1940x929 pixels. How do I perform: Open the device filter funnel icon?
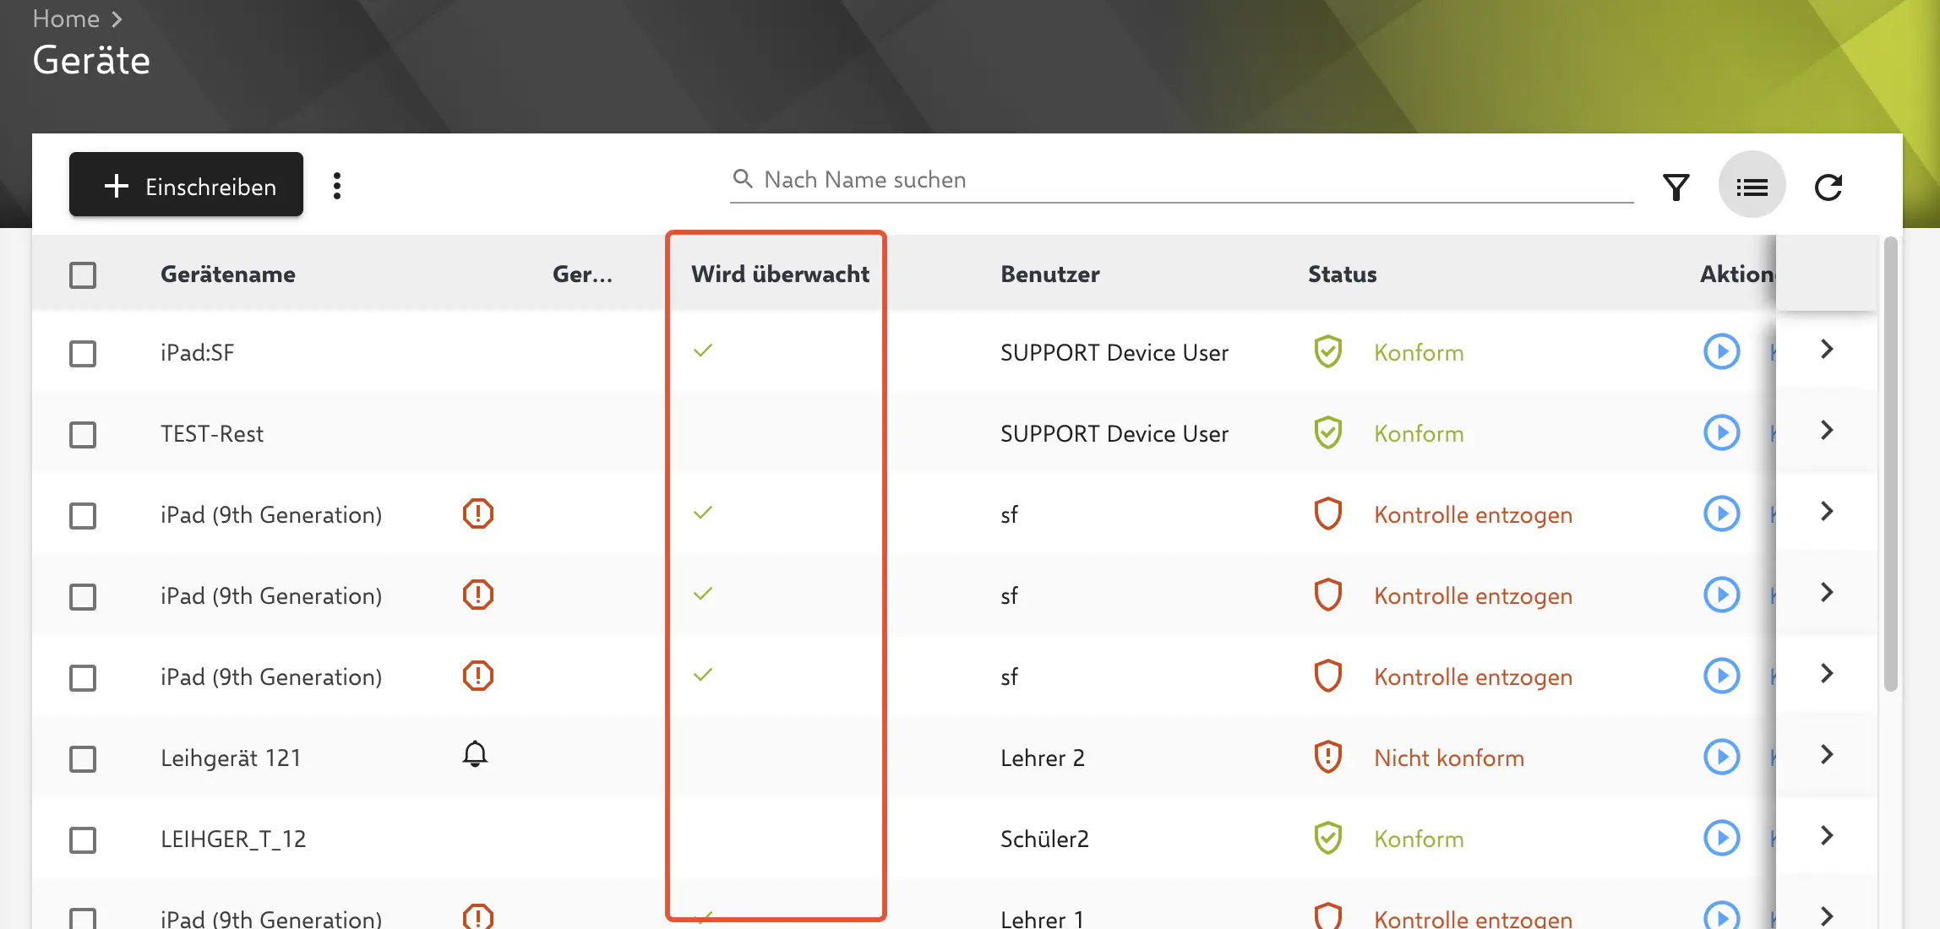(x=1676, y=187)
